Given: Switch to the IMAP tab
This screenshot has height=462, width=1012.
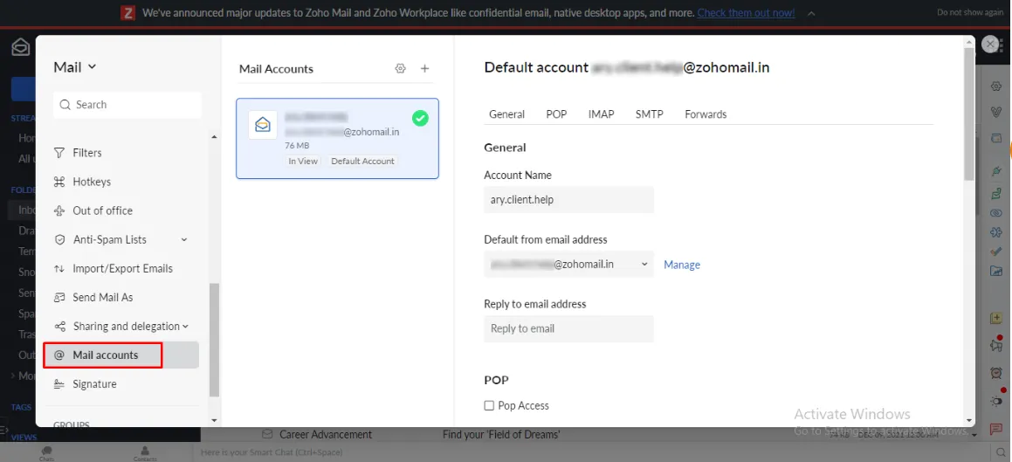Looking at the screenshot, I should 601,114.
